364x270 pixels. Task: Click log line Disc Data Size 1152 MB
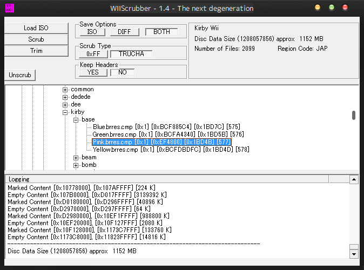coord(72,251)
